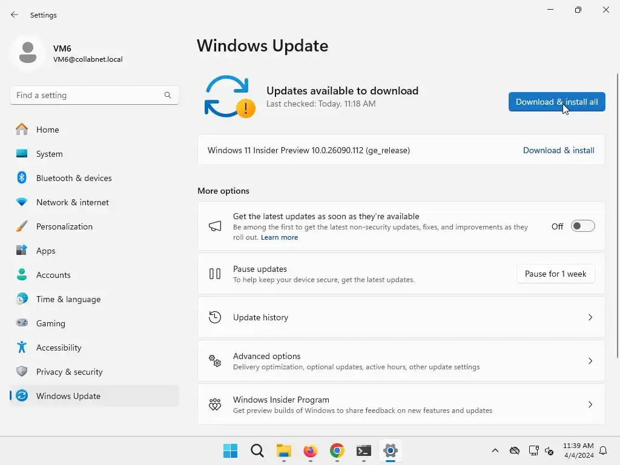Screen dimensions: 620x465
Task: Click the Windows Insider Program title
Action: coord(281,400)
